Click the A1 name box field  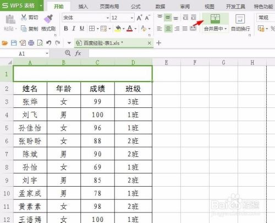[x=25, y=53]
